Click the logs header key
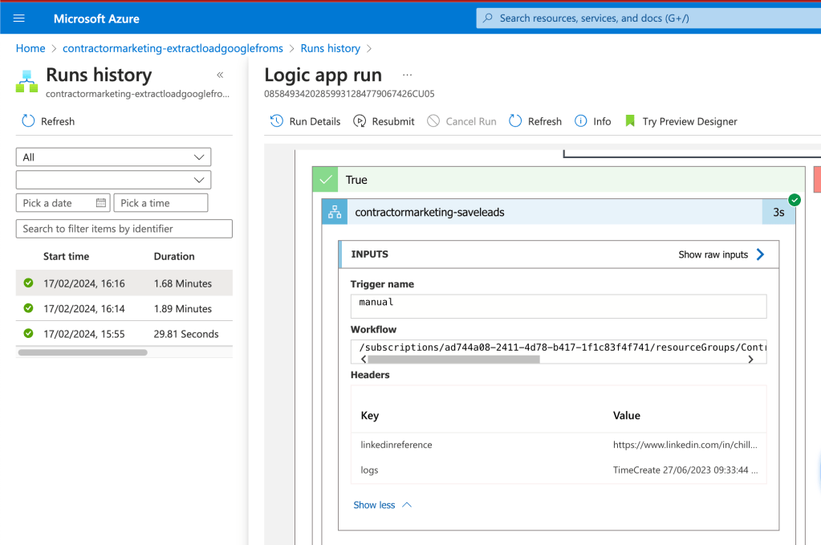 click(x=369, y=470)
